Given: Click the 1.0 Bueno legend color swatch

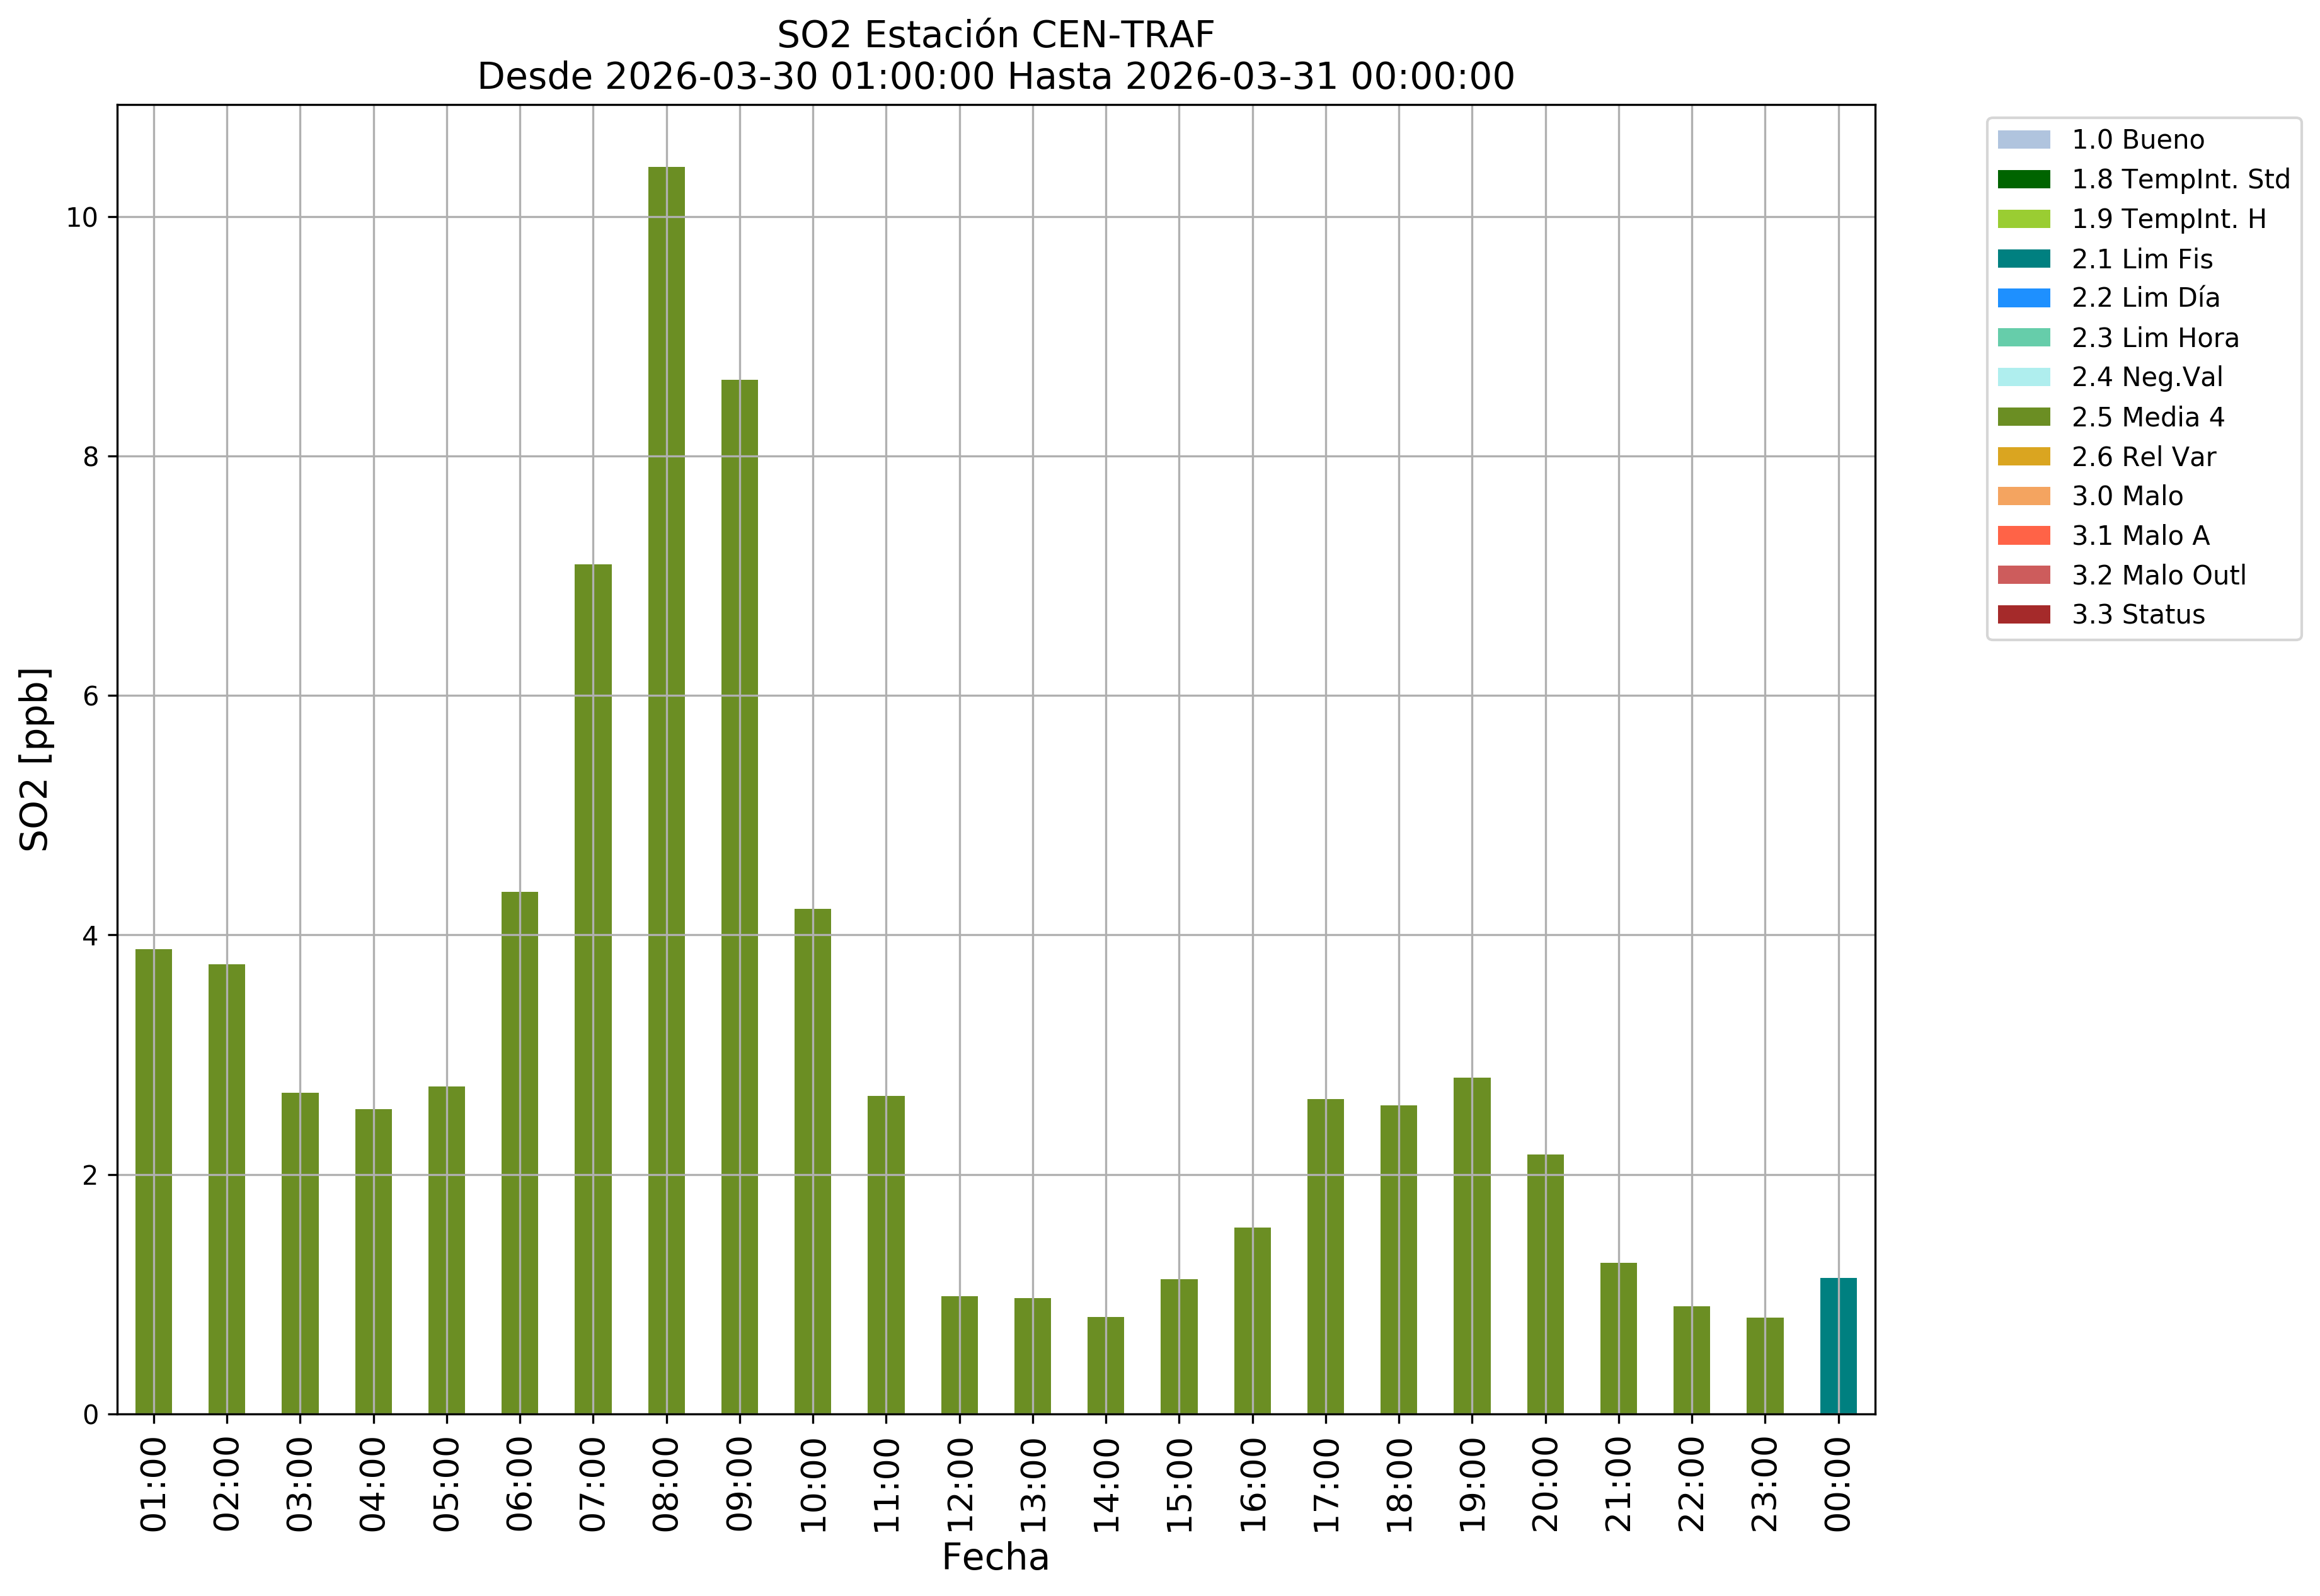Looking at the screenshot, I should 2023,140.
